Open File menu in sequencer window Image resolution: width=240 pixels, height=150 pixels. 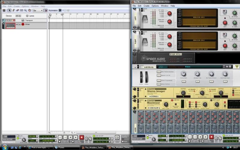pos(4,6)
